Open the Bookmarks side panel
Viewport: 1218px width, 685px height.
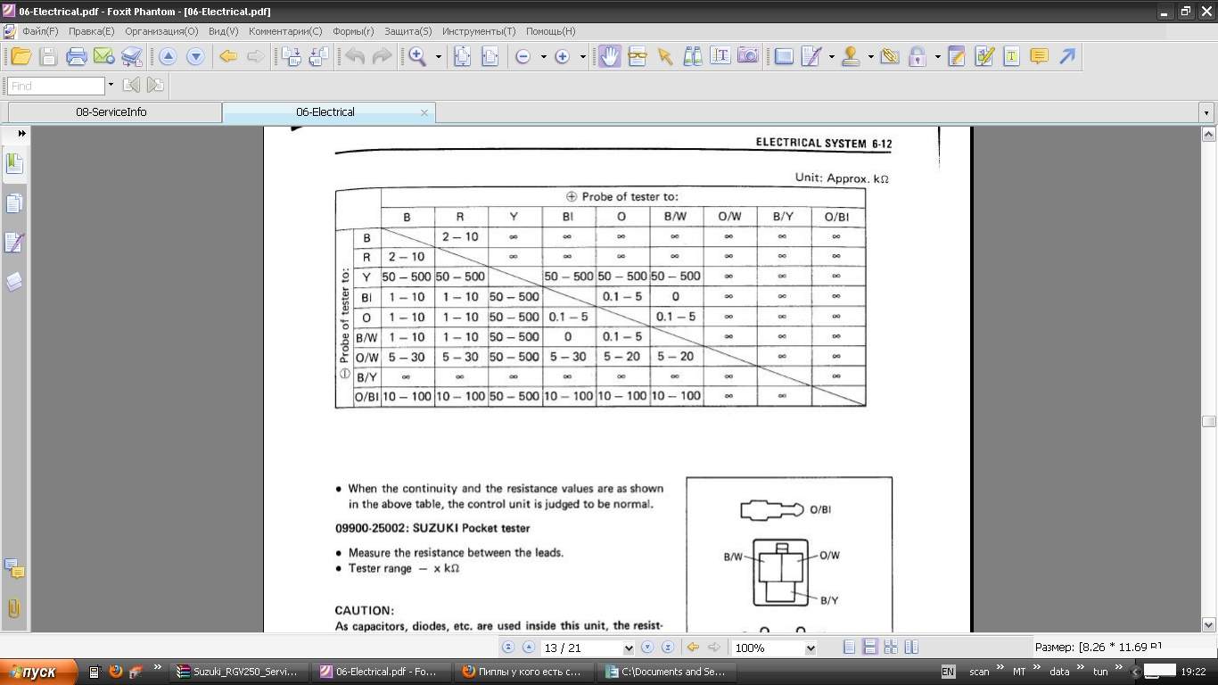coord(14,164)
